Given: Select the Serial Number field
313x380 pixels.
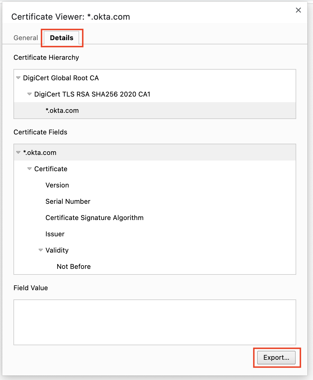Looking at the screenshot, I should click(68, 201).
